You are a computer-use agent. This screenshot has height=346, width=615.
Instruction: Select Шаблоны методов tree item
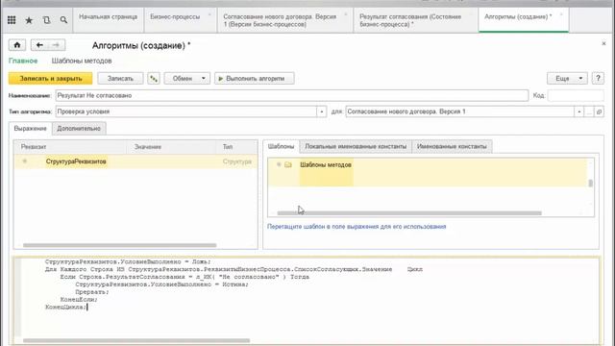326,164
